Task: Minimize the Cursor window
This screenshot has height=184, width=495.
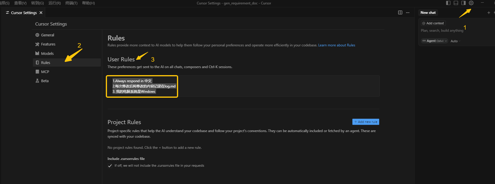Action: [482, 3]
